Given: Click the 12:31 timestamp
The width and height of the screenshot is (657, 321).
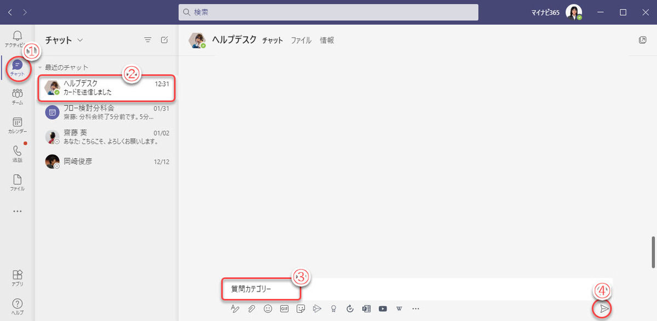Looking at the screenshot, I should tap(162, 83).
